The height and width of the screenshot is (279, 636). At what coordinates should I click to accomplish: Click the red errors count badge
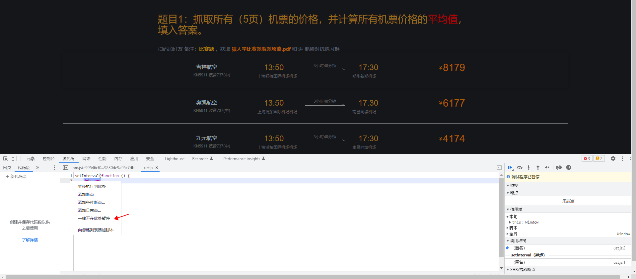tap(587, 159)
